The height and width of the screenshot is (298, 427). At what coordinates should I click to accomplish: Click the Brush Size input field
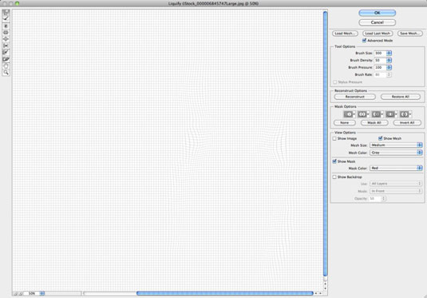[x=380, y=54]
